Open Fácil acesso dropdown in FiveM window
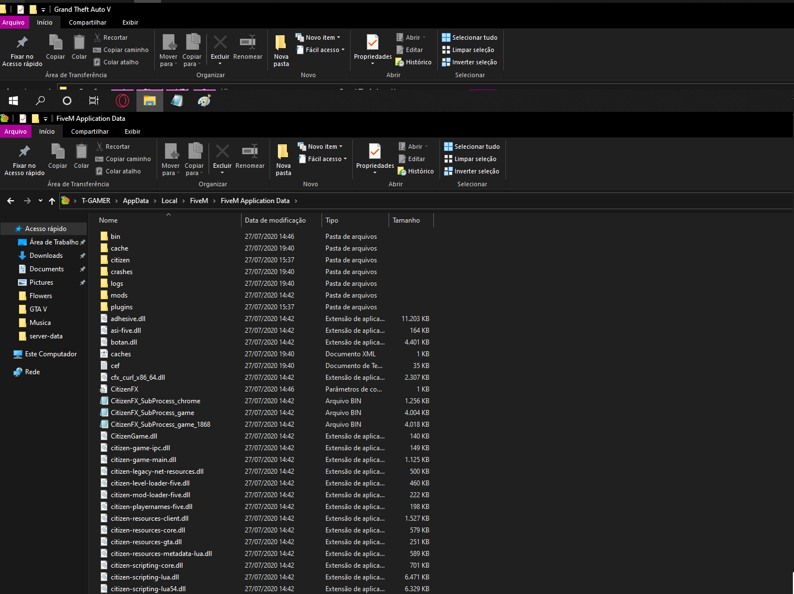Image resolution: width=794 pixels, height=594 pixels. coord(322,159)
